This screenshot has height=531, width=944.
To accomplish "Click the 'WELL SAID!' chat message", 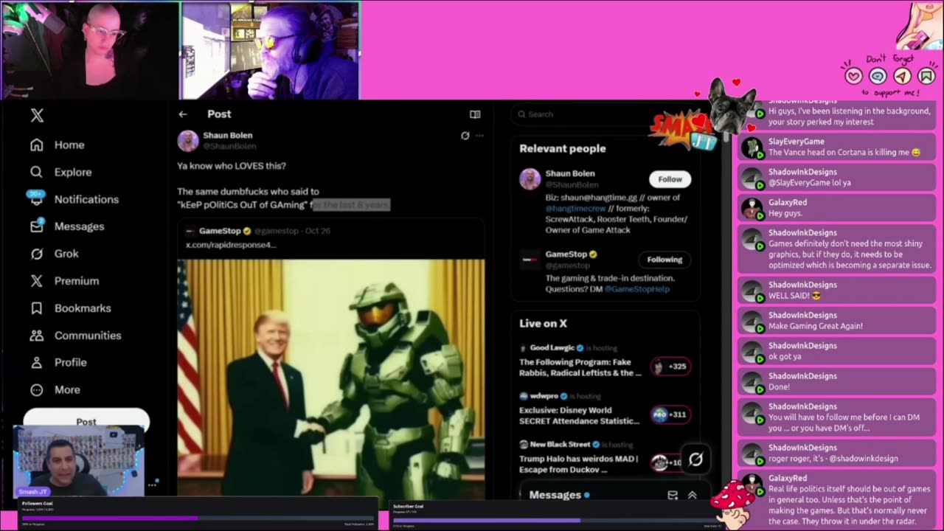I will (838, 291).
